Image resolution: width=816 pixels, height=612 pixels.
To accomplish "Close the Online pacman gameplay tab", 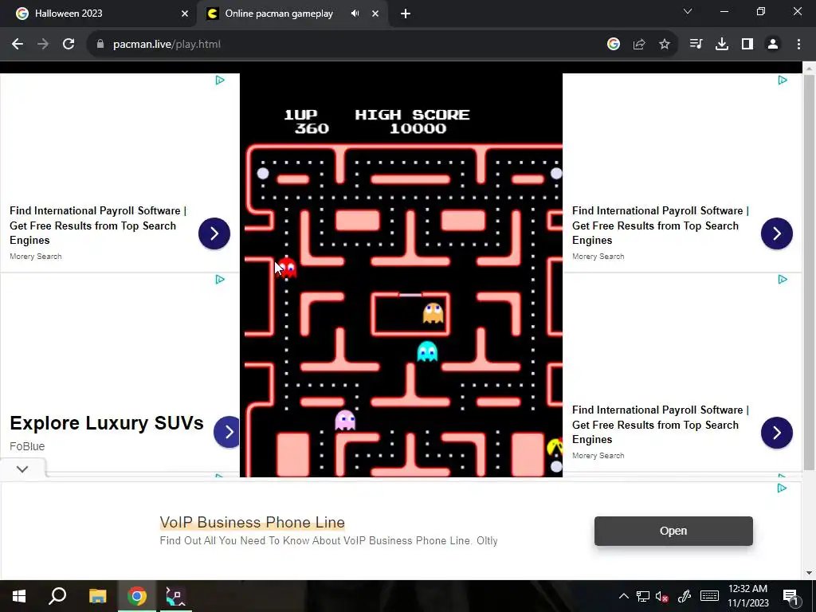I will coord(375,14).
